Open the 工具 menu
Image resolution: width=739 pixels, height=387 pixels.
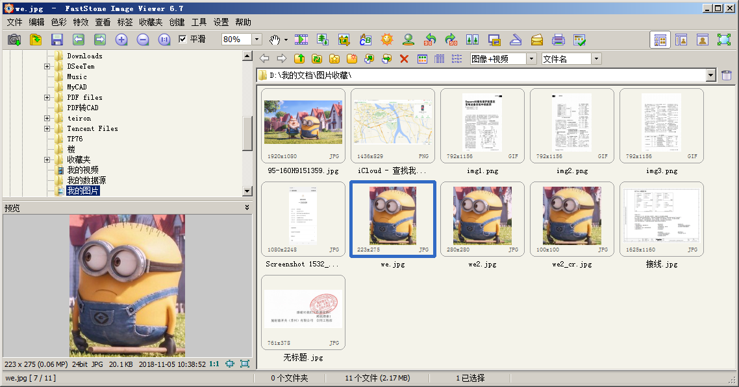coord(199,22)
